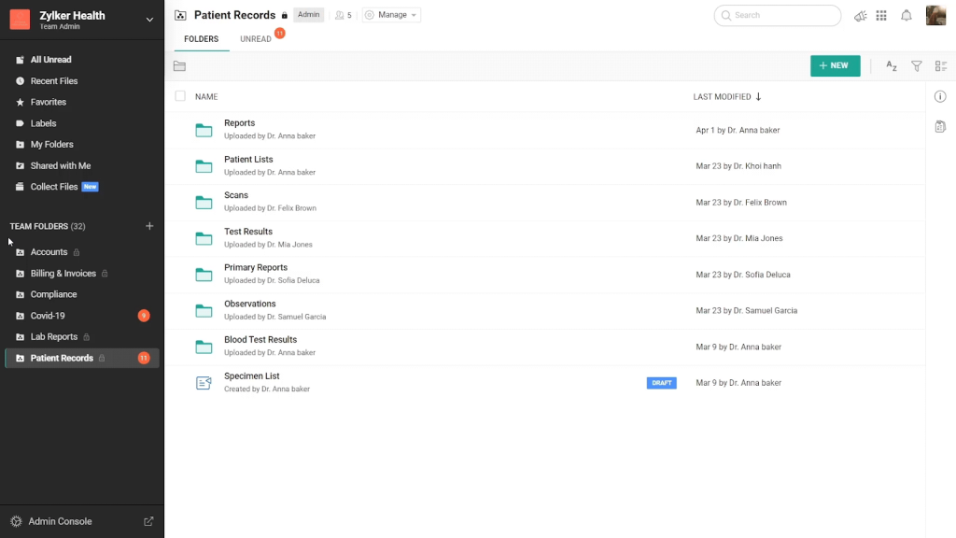This screenshot has width=956, height=538.
Task: Click the + NEW button
Action: click(x=834, y=65)
